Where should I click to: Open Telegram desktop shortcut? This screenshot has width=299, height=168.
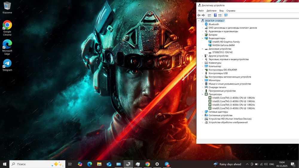[x=7, y=65]
